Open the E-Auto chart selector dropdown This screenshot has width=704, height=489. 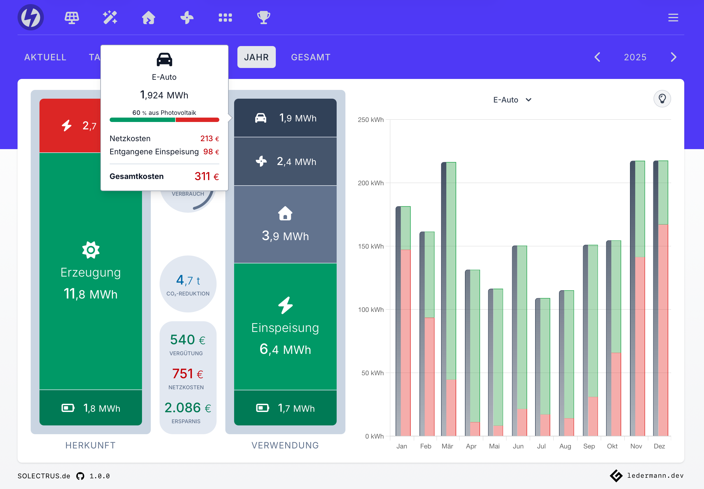click(512, 99)
